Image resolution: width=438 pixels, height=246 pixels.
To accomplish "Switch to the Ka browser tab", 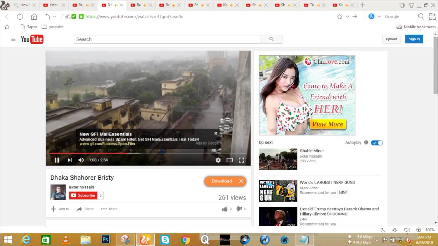I will tap(228, 5).
